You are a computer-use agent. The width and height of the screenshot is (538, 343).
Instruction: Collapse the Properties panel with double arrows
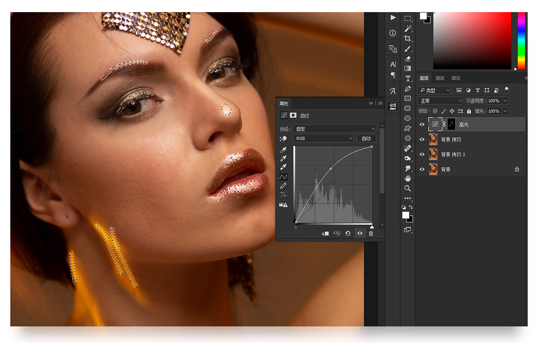pos(371,104)
